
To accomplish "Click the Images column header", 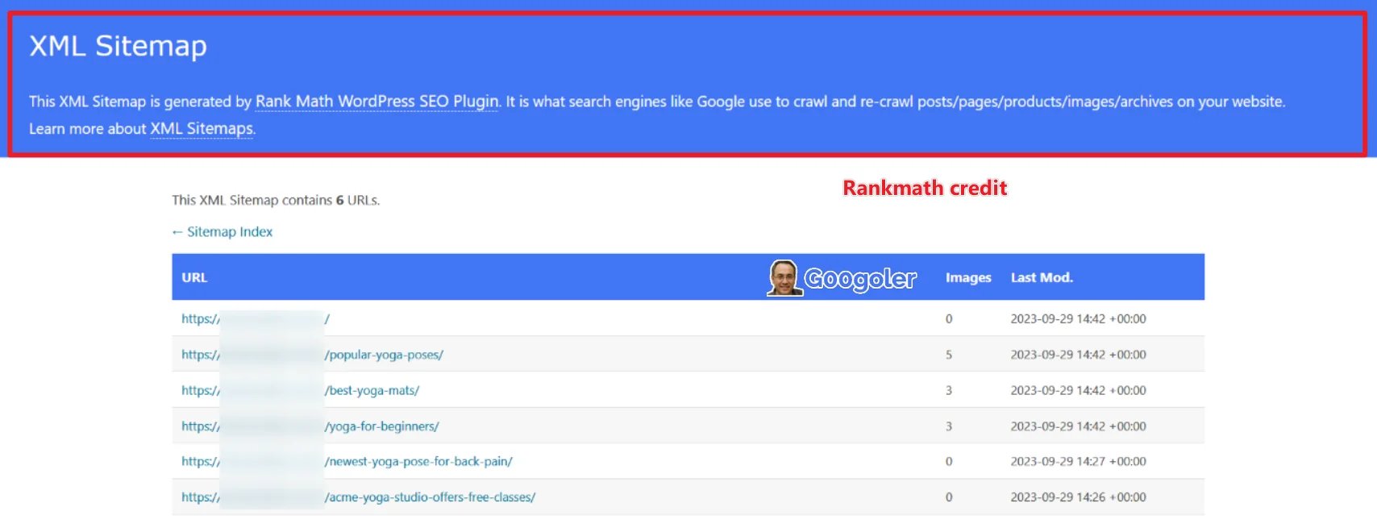I will tap(968, 277).
